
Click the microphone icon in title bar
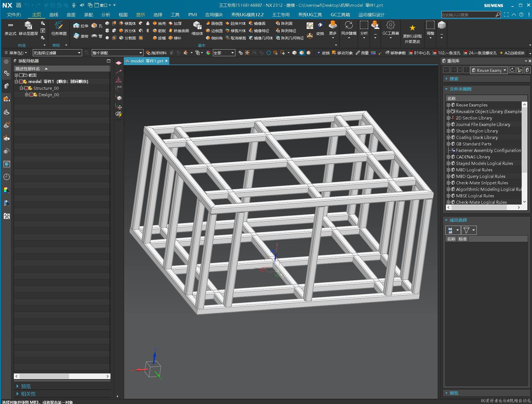point(74,5)
